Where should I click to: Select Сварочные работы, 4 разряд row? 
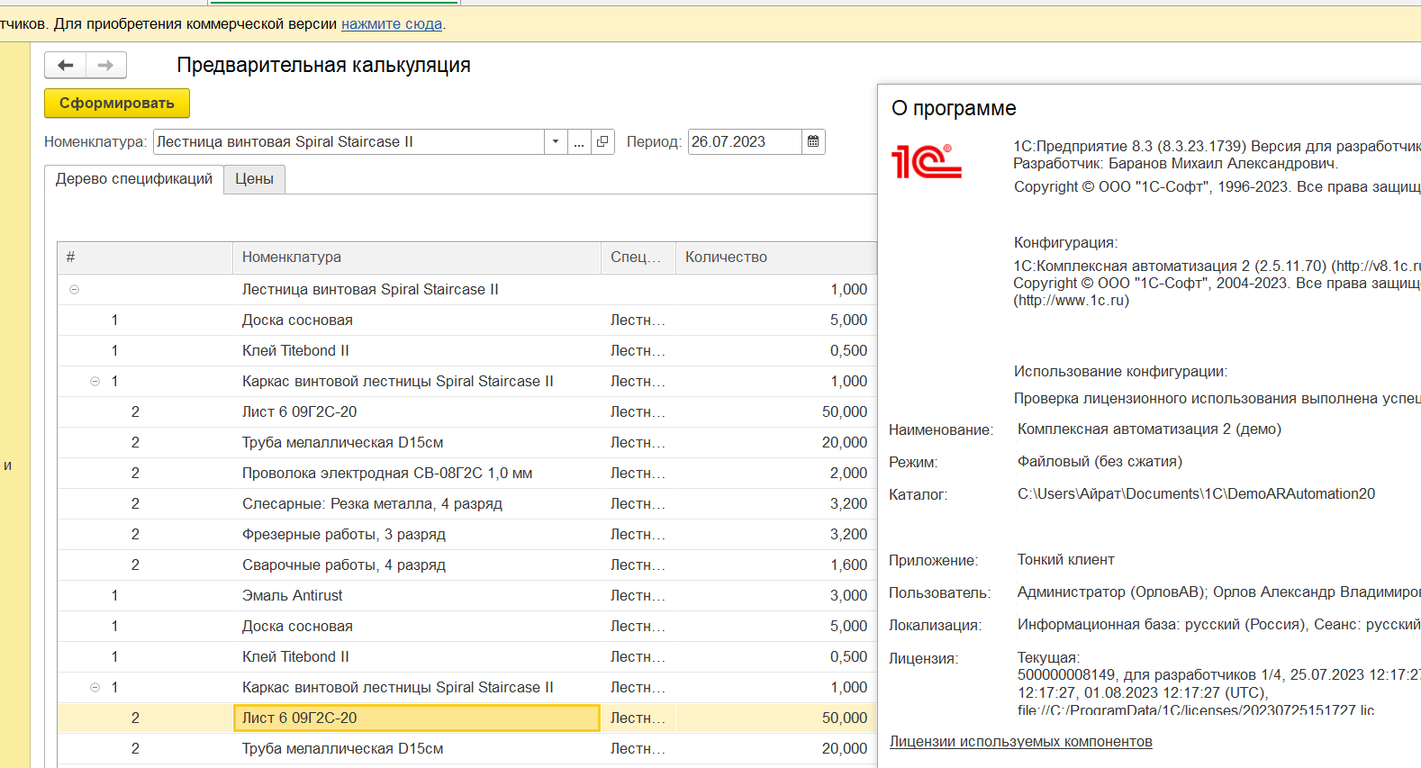coord(466,565)
